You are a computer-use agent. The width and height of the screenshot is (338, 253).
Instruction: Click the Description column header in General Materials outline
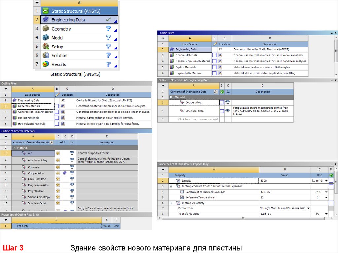coord(107,142)
